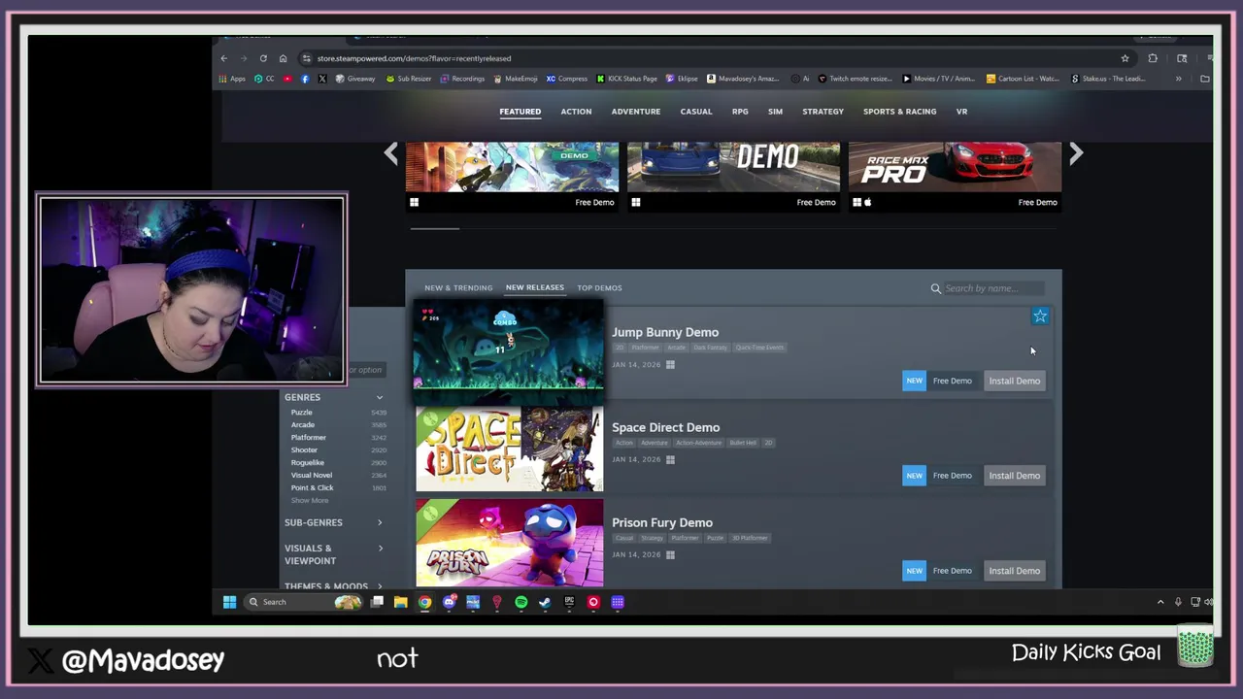Click the search magnifier in demo list
This screenshot has width=1243, height=699.
pyautogui.click(x=936, y=288)
